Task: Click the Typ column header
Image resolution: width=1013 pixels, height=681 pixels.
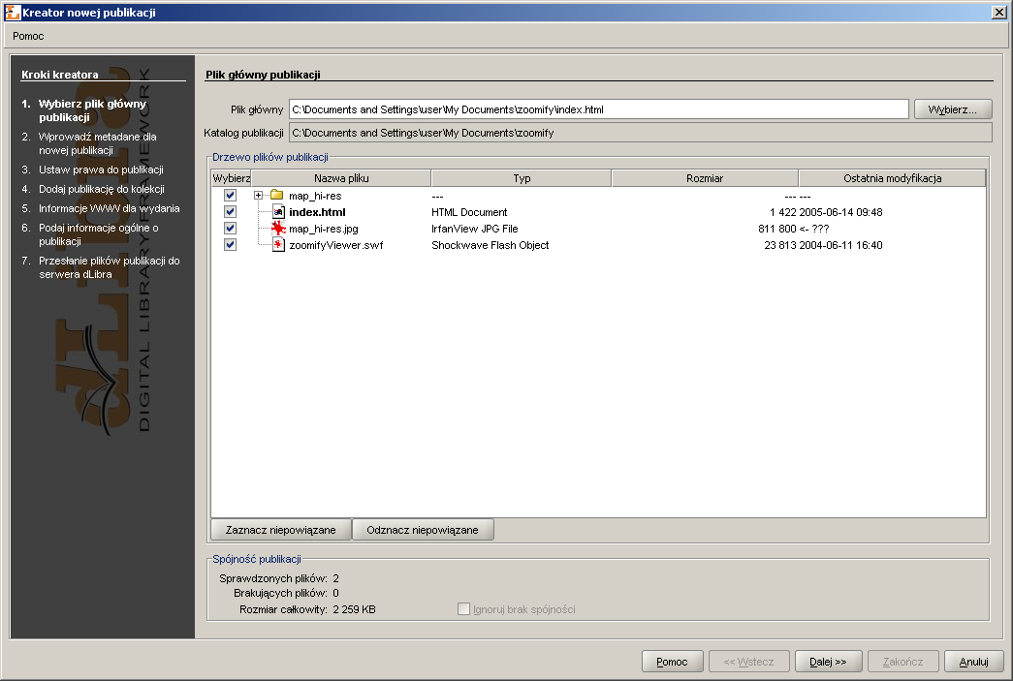Action: [522, 178]
